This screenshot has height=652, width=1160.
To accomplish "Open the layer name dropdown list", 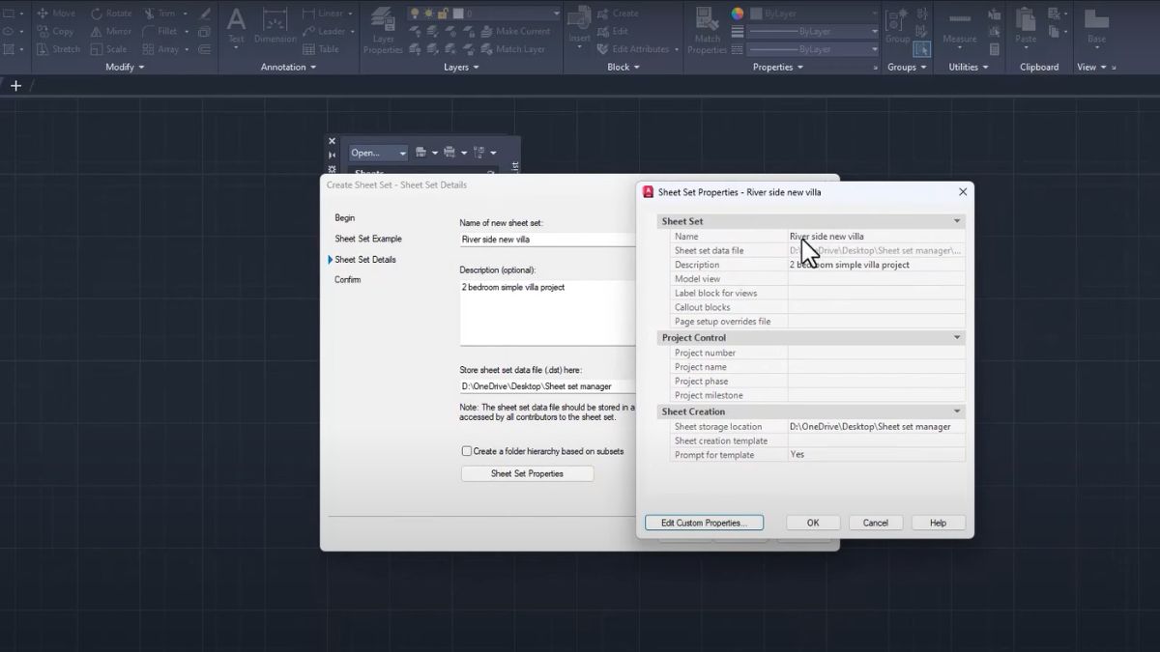I will point(556,14).
